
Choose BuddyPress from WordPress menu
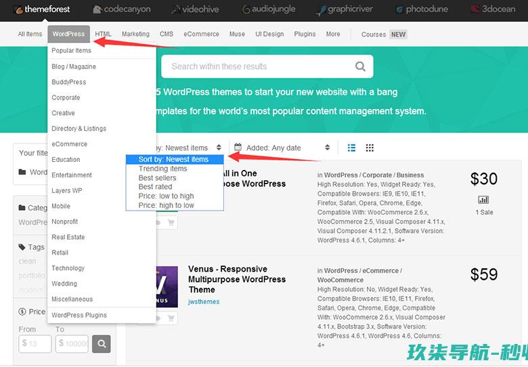tap(68, 82)
